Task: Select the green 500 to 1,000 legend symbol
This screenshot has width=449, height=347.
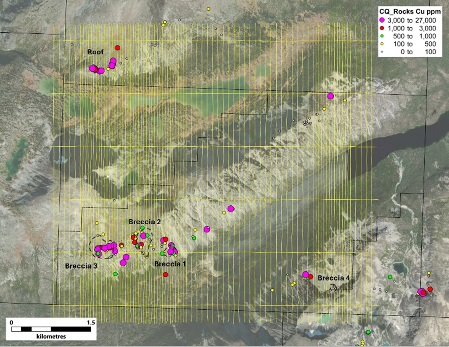Action: click(381, 36)
